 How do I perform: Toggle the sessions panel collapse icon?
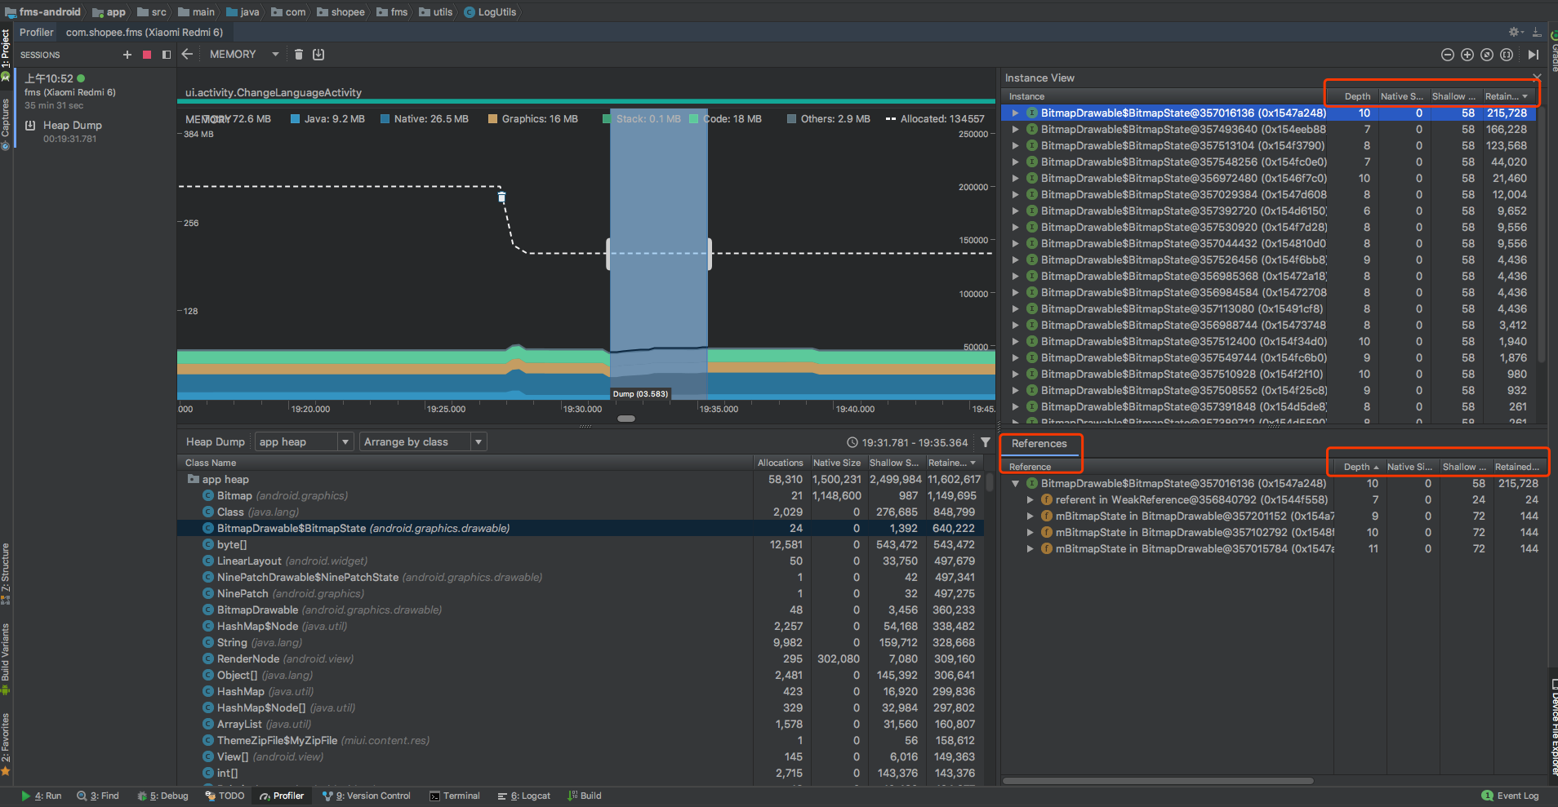[167, 55]
